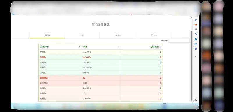The width and height of the screenshot is (233, 112).
Task: Click the plus icon to customize sidebar
Action: [195, 57]
